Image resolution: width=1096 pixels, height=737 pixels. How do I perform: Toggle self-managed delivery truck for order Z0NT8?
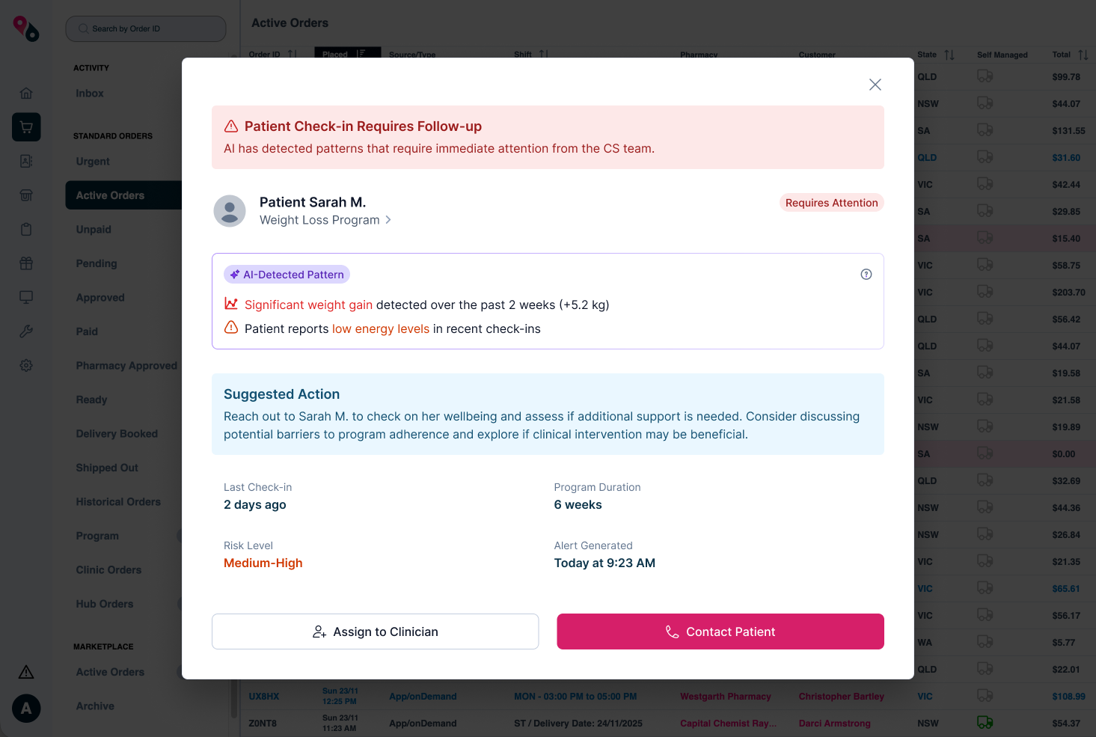985,723
